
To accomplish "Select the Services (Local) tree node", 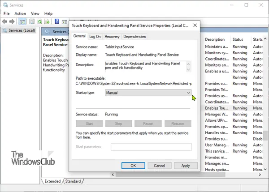I will 19,30.
